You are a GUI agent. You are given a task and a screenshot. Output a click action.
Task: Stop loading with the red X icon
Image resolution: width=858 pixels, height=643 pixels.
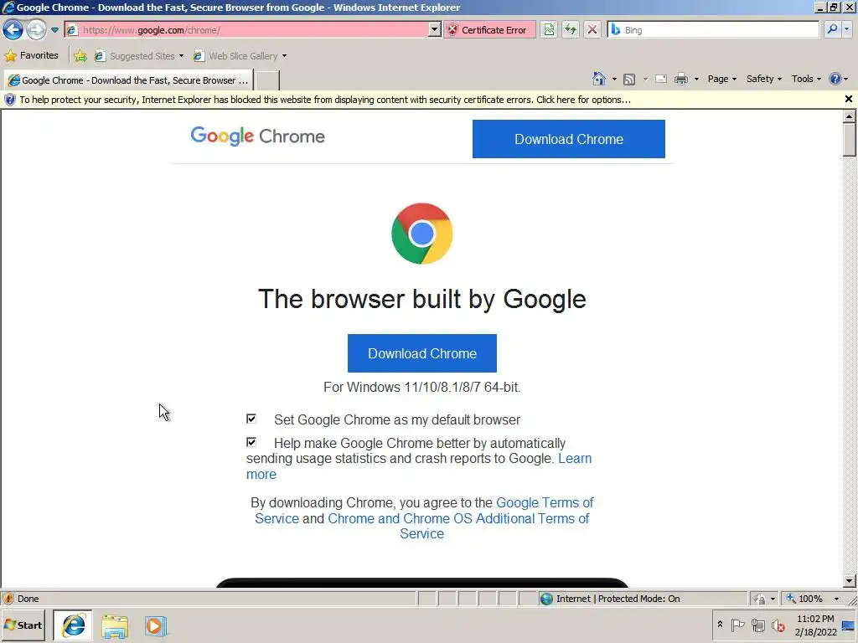click(x=592, y=30)
